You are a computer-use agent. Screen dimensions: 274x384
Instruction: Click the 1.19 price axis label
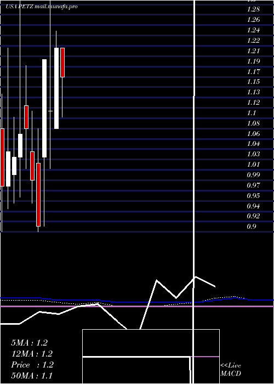pyautogui.click(x=253, y=61)
